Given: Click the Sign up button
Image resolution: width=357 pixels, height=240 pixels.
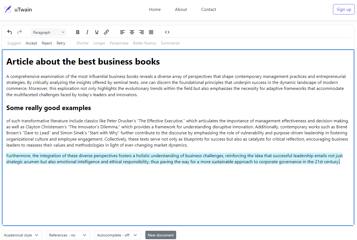Looking at the screenshot, I should pyautogui.click(x=344, y=9).
